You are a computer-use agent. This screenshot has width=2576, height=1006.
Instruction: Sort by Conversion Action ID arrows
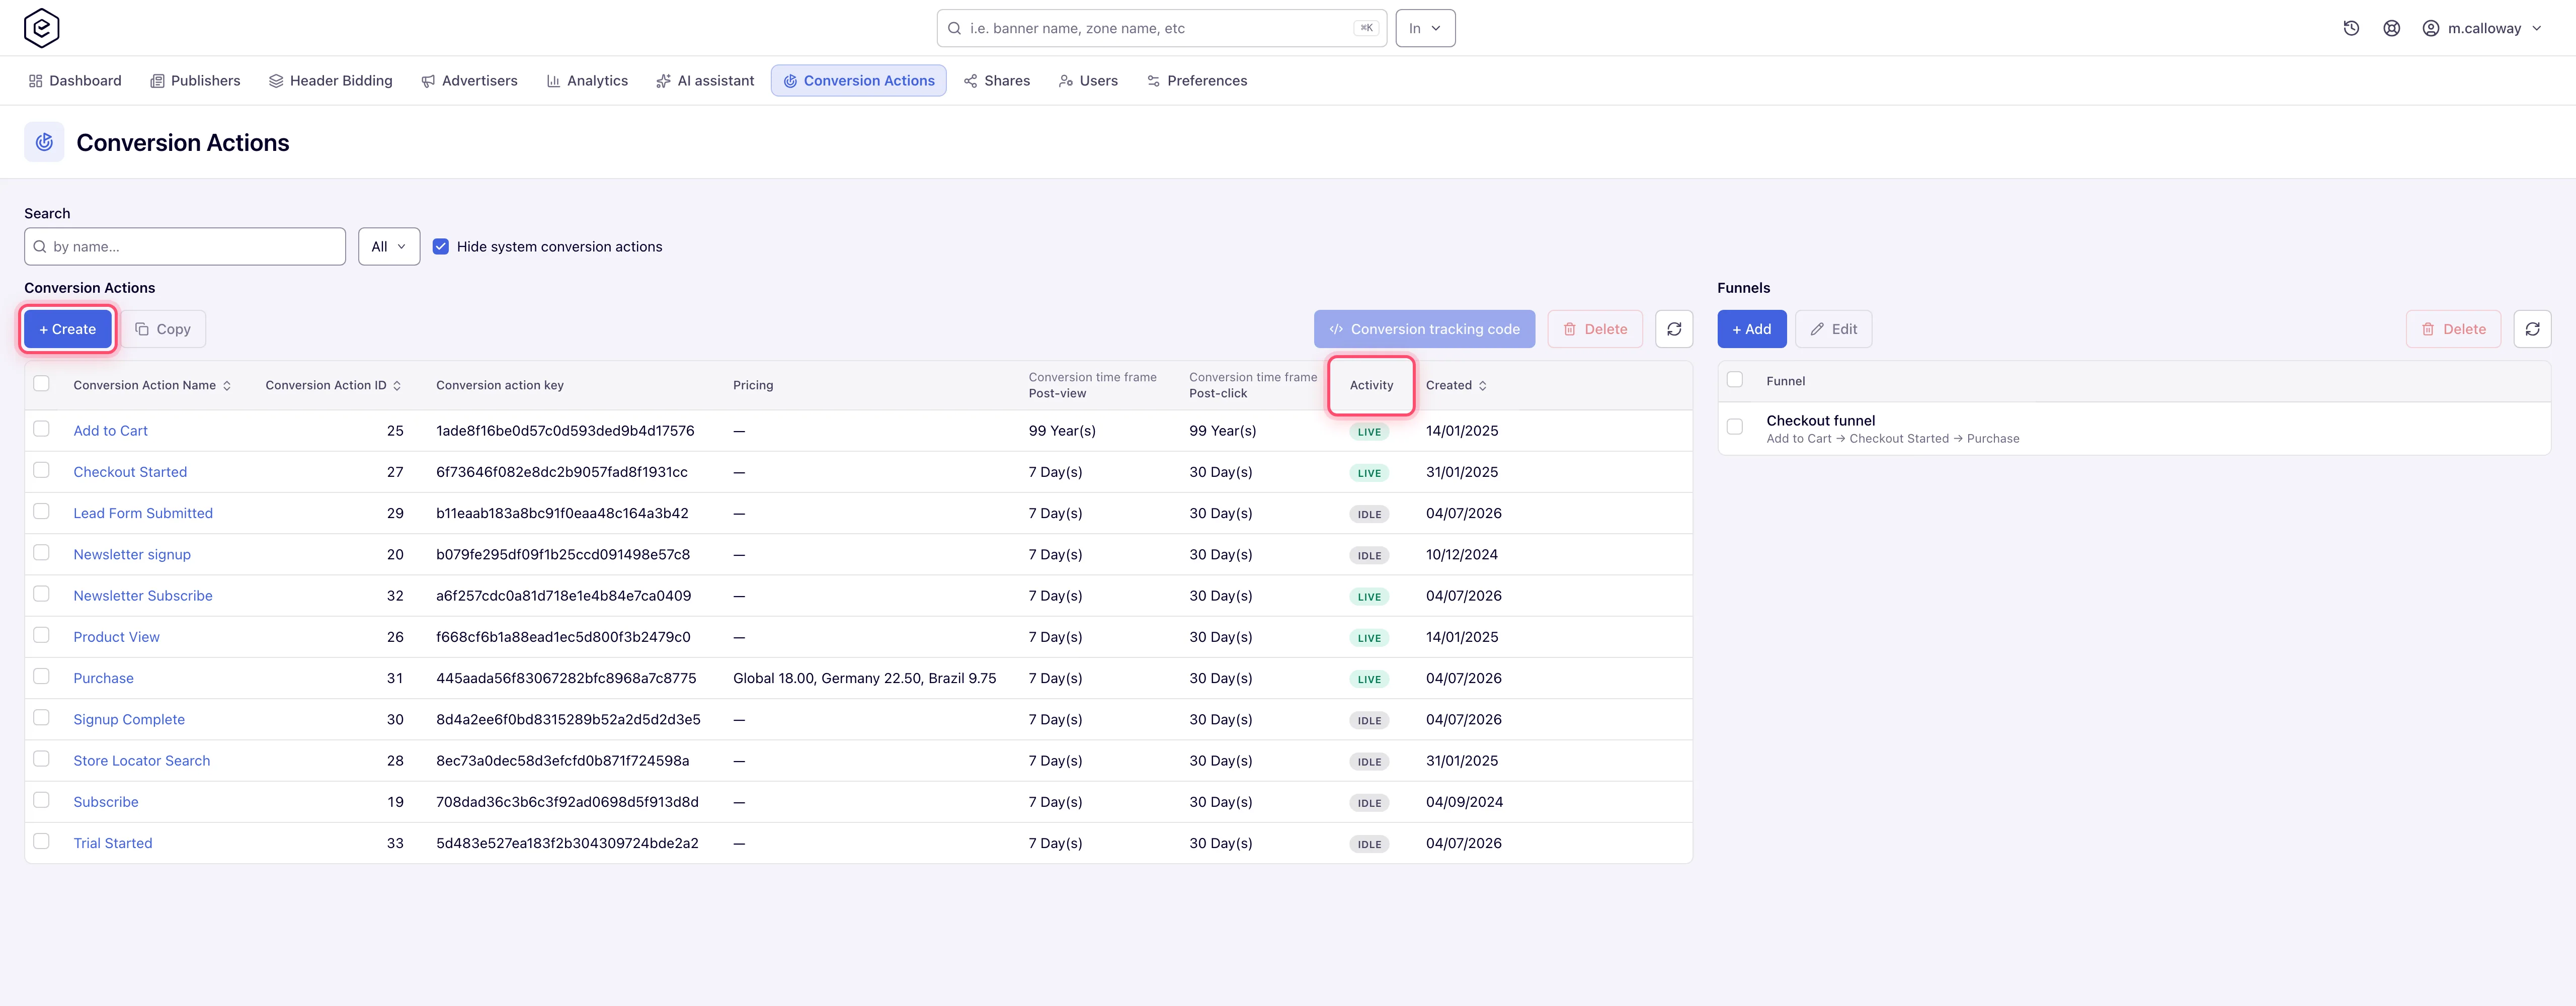(397, 385)
